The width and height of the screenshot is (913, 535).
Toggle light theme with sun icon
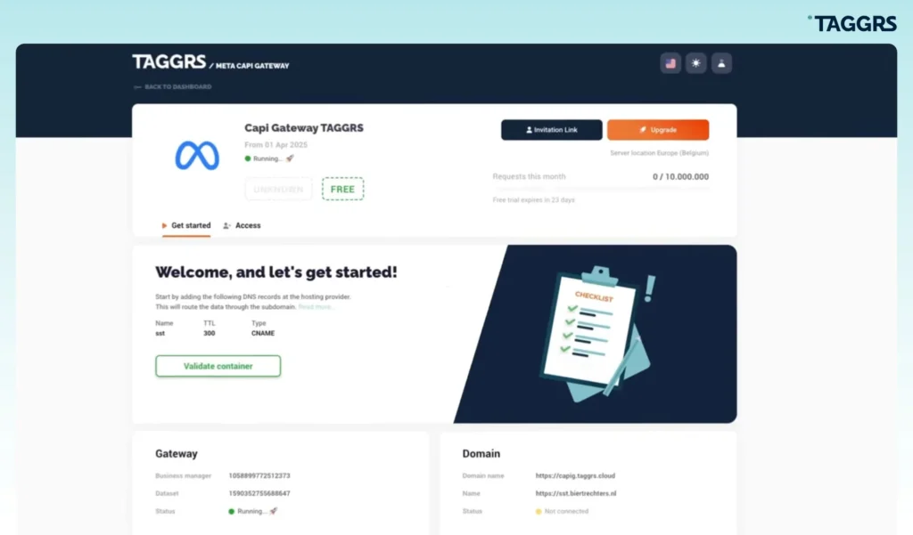(x=695, y=63)
